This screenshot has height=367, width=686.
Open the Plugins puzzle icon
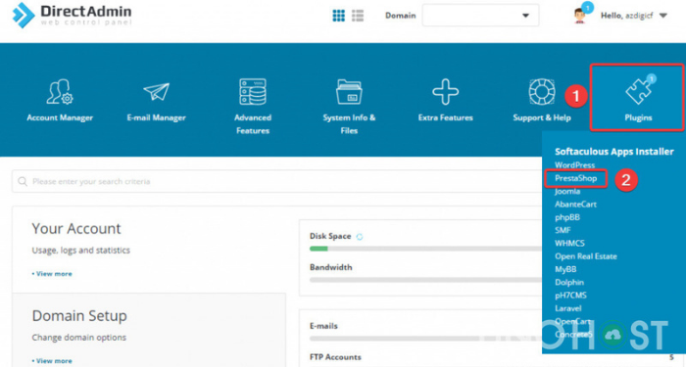(x=638, y=90)
